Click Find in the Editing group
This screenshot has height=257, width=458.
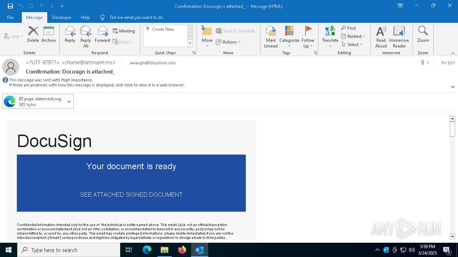(x=349, y=28)
